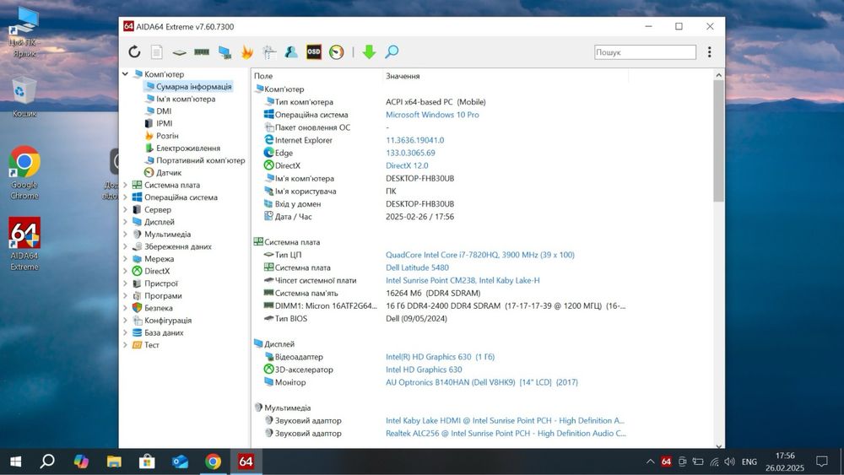
Task: Click the magnifier search toolbar icon
Action: point(392,51)
